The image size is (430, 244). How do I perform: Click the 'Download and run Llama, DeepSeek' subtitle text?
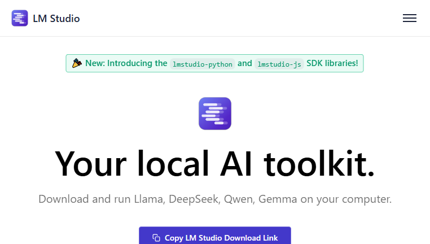215,199
